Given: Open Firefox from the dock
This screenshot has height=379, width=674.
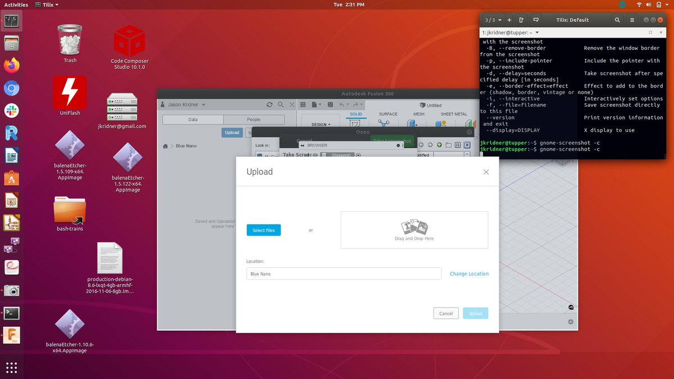Looking at the screenshot, I should (12, 65).
